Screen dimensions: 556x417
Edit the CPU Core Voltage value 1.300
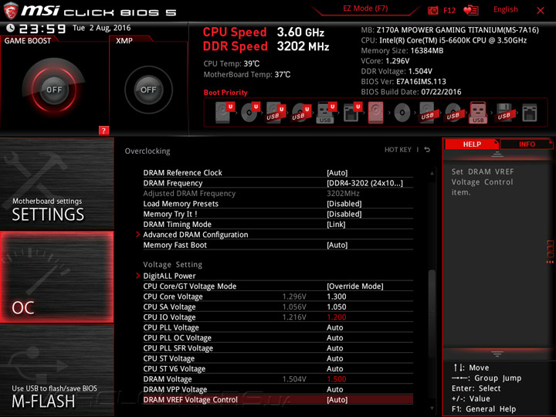pos(337,297)
